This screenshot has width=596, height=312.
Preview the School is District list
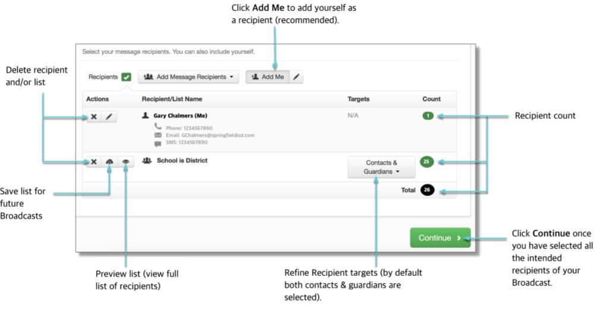(x=125, y=162)
